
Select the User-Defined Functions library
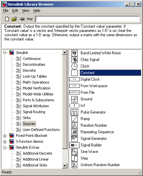point(41,130)
